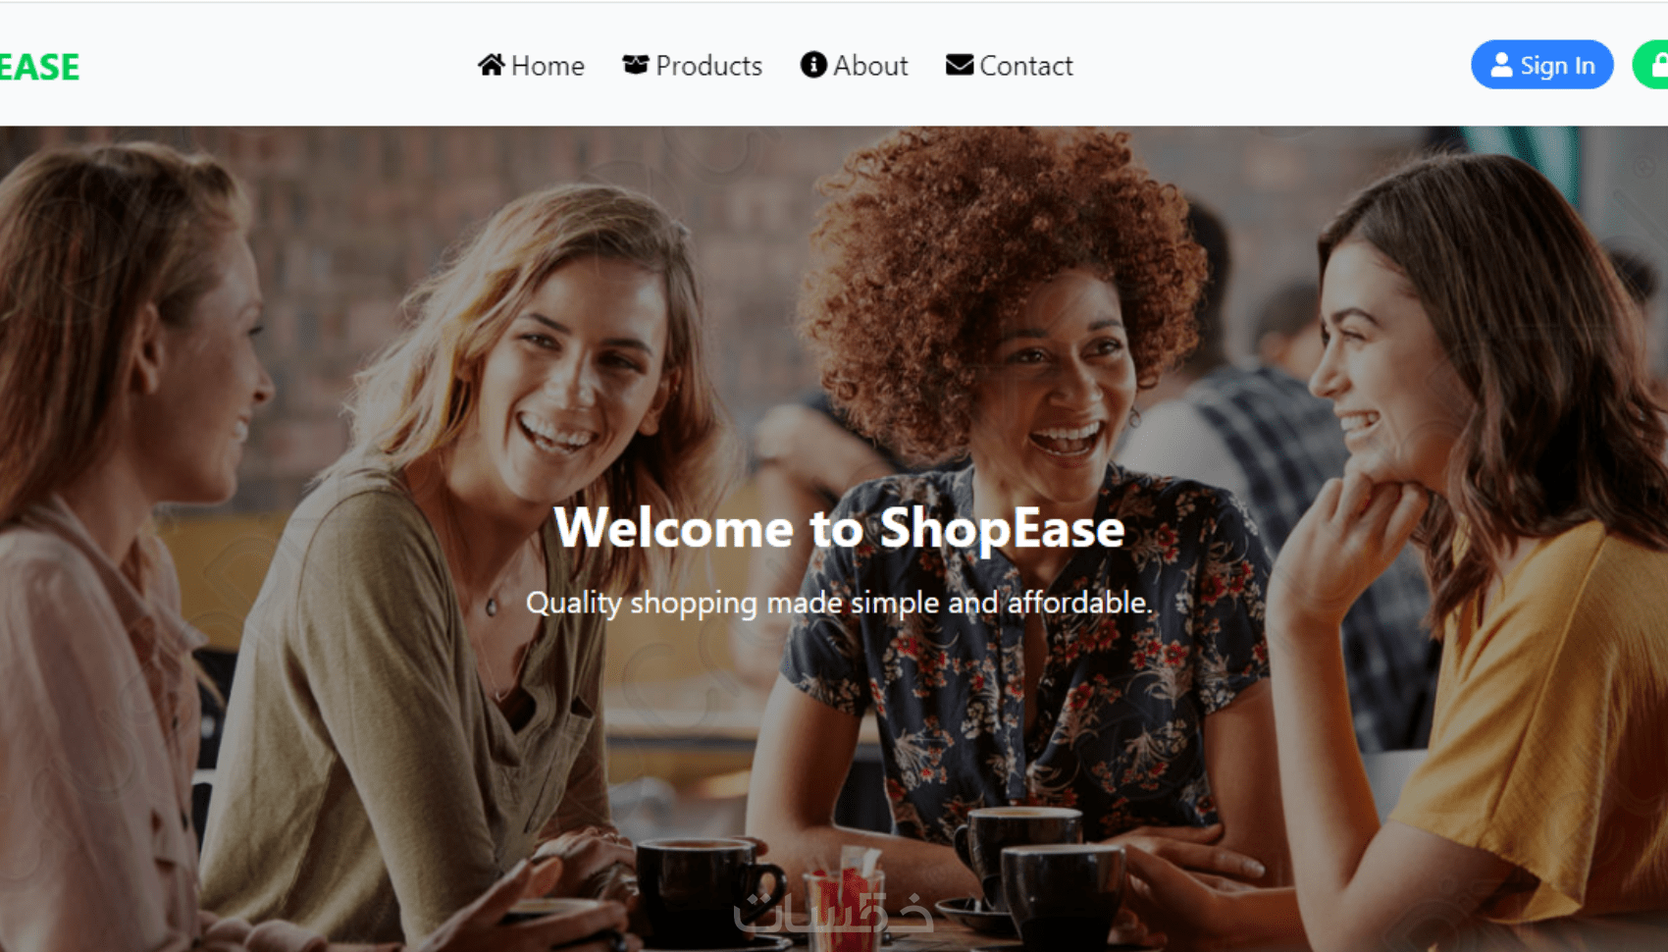Click the green ShopEase logo text
Viewport: 1668px width, 952px height.
(x=39, y=67)
